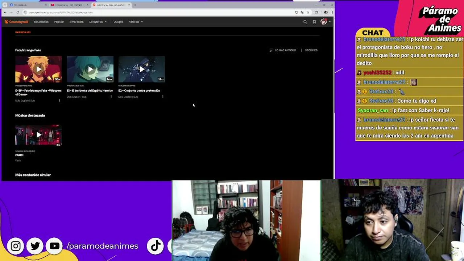Open the Simulcasts menu item
Screen dimensions: 464x261
(x=76, y=22)
